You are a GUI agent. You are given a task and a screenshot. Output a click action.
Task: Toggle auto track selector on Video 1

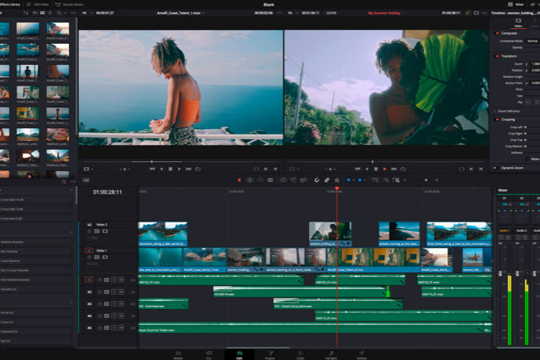97,257
